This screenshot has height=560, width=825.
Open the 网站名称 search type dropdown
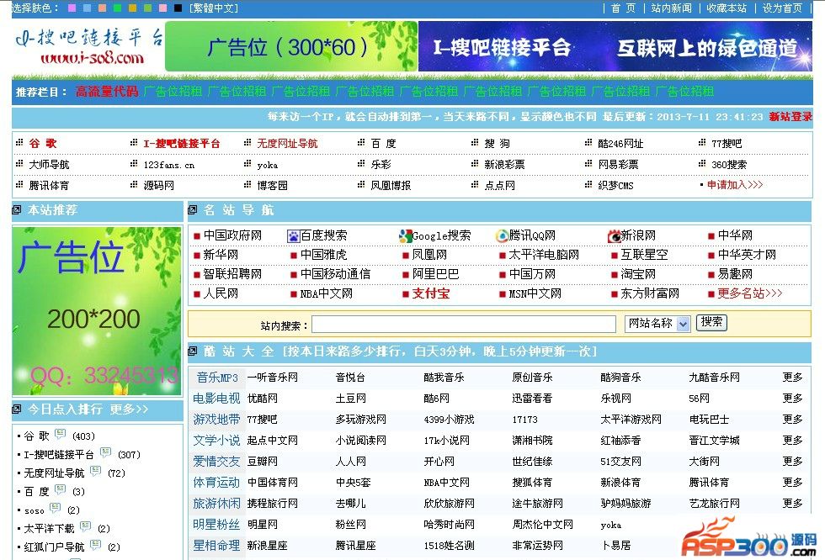point(657,324)
